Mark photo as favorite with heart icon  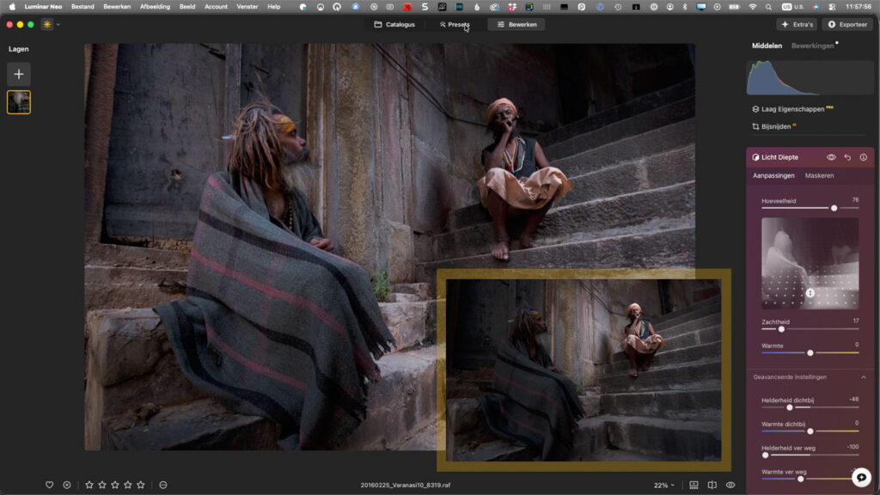click(49, 485)
